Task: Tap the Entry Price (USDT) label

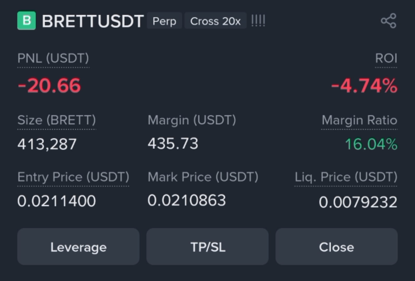Action: tap(73, 177)
